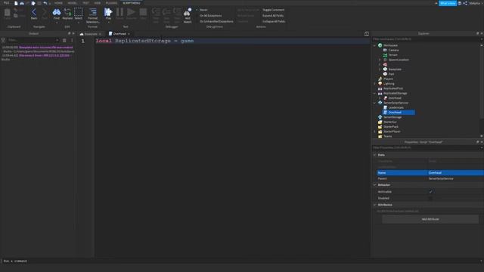Select Overhead under ReplicatedStorage
484x272 pixels.
pyautogui.click(x=395, y=98)
